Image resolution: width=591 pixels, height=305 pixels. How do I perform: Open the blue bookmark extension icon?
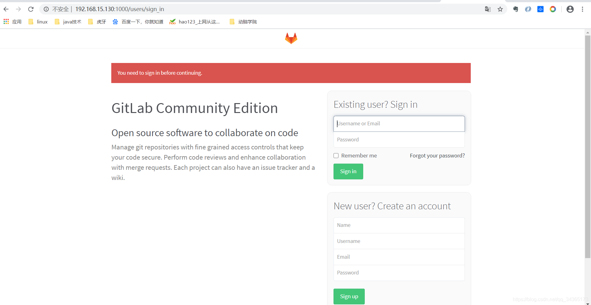[540, 9]
